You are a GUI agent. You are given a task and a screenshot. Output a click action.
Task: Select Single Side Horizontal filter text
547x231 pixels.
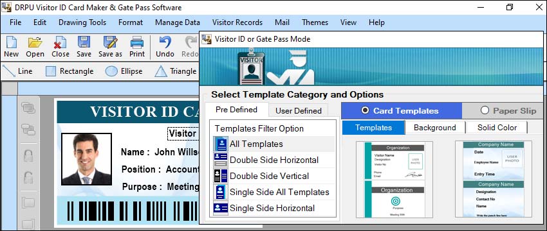click(272, 208)
